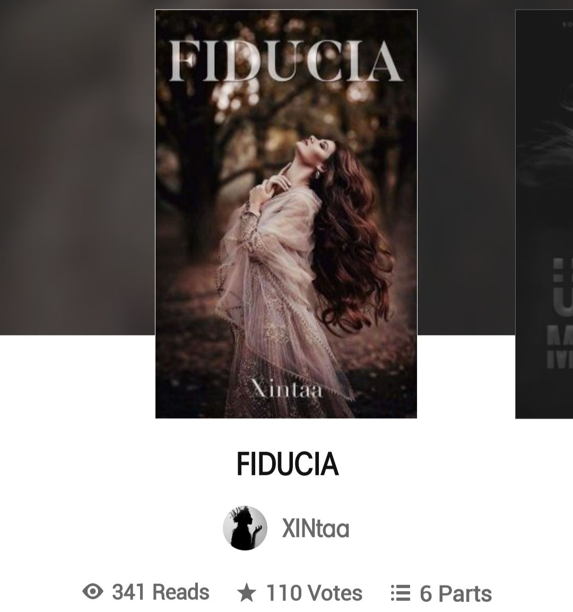Click the 341 Reads count
The image size is (573, 612).
[x=161, y=592]
